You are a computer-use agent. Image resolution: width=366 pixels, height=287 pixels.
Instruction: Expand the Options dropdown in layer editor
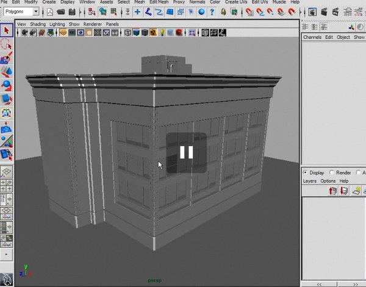tap(328, 181)
